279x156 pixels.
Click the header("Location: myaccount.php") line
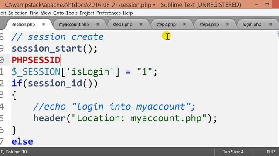coord(125,118)
